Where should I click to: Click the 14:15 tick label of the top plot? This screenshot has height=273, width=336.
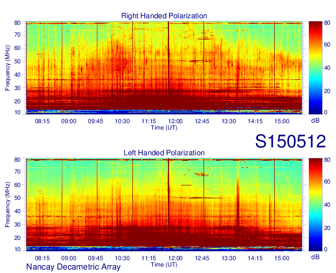tap(255, 121)
